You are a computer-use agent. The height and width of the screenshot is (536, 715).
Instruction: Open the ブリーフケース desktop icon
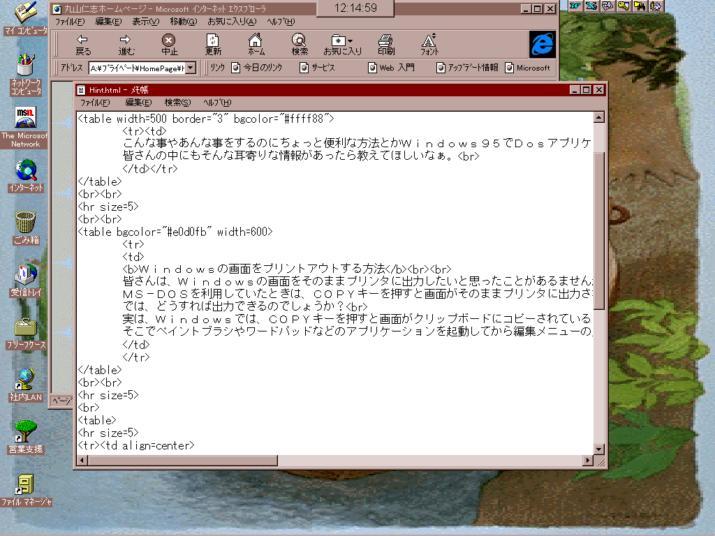[x=26, y=334]
